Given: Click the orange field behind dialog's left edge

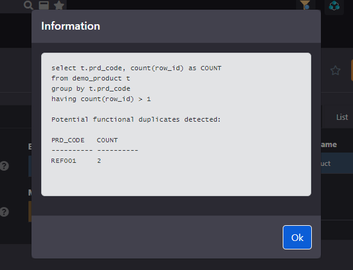Looking at the screenshot, I should [x=30, y=211].
